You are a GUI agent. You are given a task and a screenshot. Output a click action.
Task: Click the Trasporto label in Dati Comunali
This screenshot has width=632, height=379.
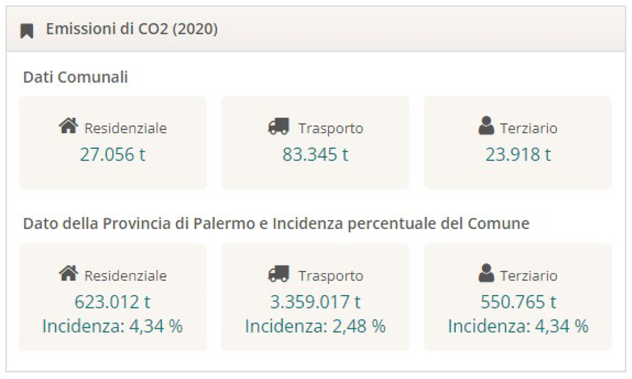[x=331, y=128]
